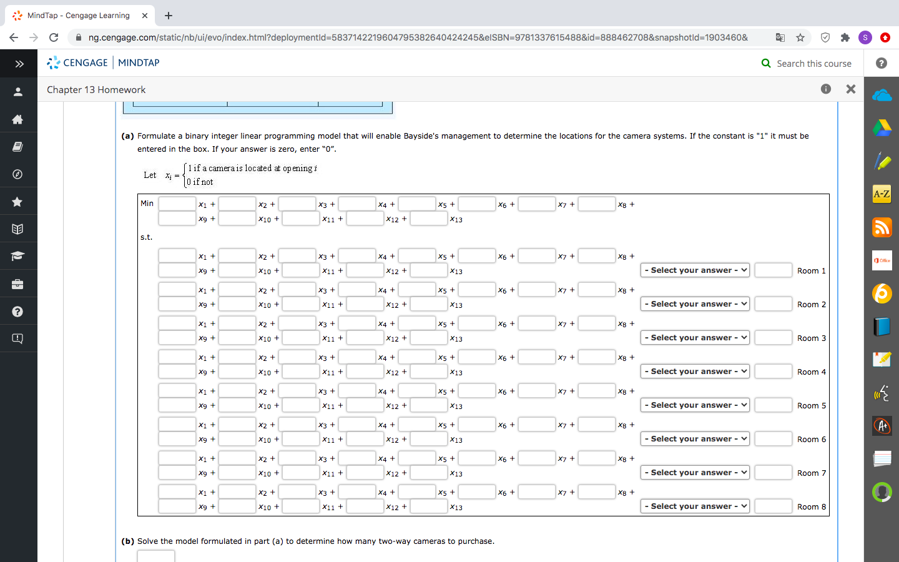Open the A+ grade app icon
This screenshot has height=562, width=899.
(882, 426)
